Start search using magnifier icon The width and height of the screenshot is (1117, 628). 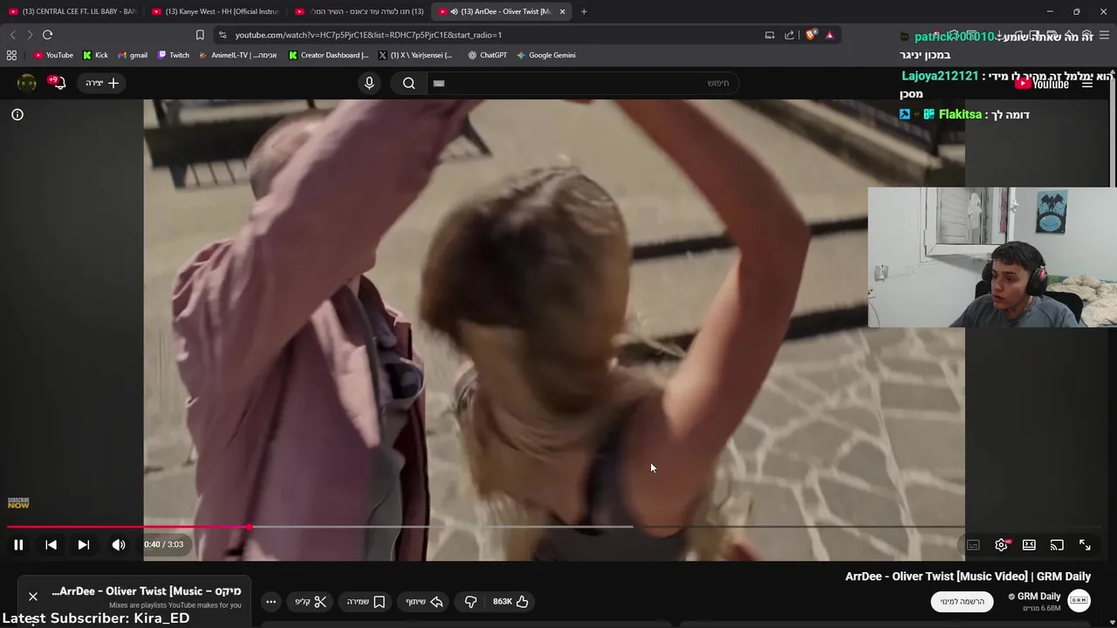click(408, 83)
